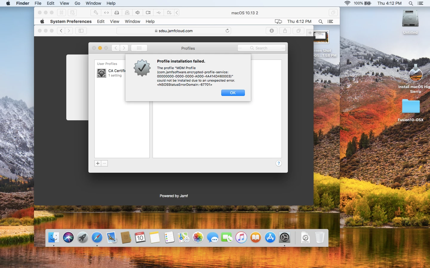Image resolution: width=430 pixels, height=268 pixels.
Task: Open the guest Apple menu
Action: coord(42,21)
